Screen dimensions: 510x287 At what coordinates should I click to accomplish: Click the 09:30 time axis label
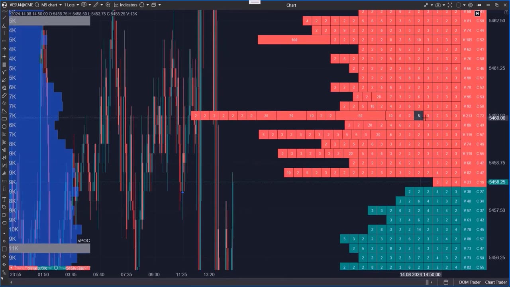(x=154, y=275)
